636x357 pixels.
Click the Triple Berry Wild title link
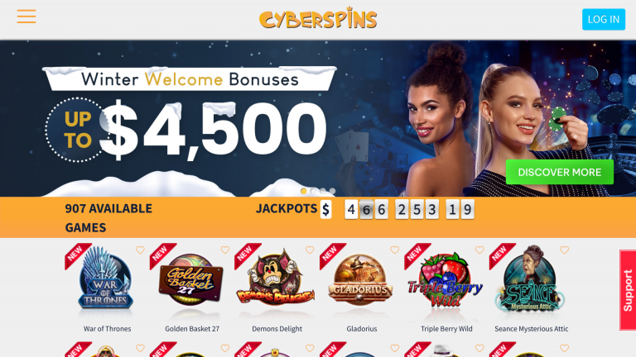pyautogui.click(x=446, y=329)
